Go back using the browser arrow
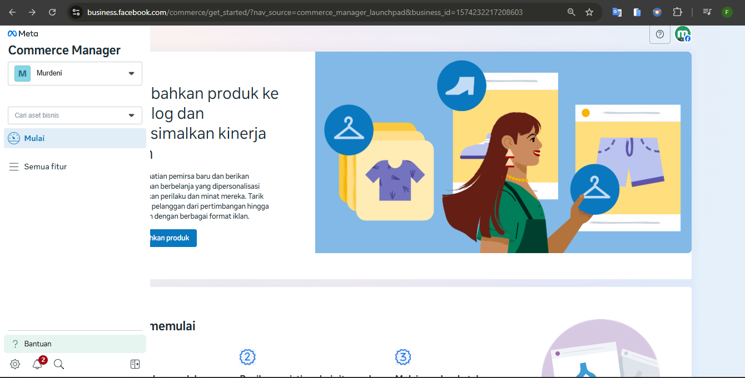 (12, 12)
